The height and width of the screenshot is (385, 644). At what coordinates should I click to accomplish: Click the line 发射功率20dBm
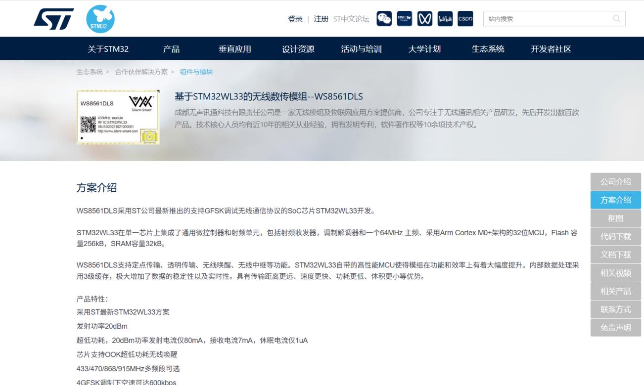(102, 326)
